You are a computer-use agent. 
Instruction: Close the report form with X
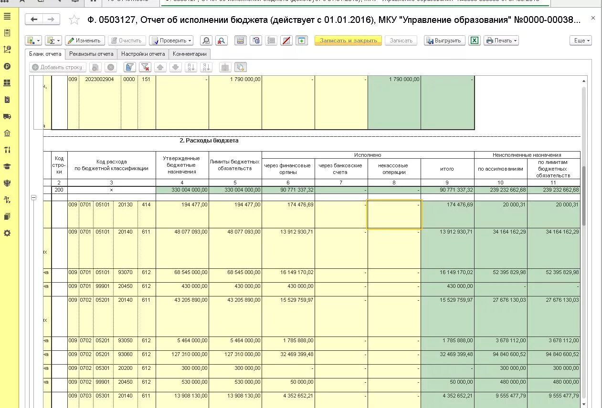click(593, 18)
